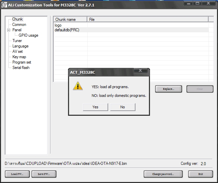Select Program set tree item
The height and width of the screenshot is (183, 218).
22,62
